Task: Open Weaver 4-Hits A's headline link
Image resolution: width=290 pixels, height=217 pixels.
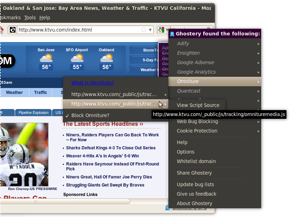Action: tap(102, 156)
